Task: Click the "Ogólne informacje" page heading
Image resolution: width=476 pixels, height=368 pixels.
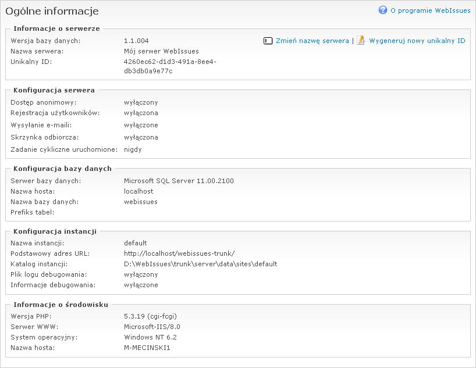Action: [x=52, y=11]
